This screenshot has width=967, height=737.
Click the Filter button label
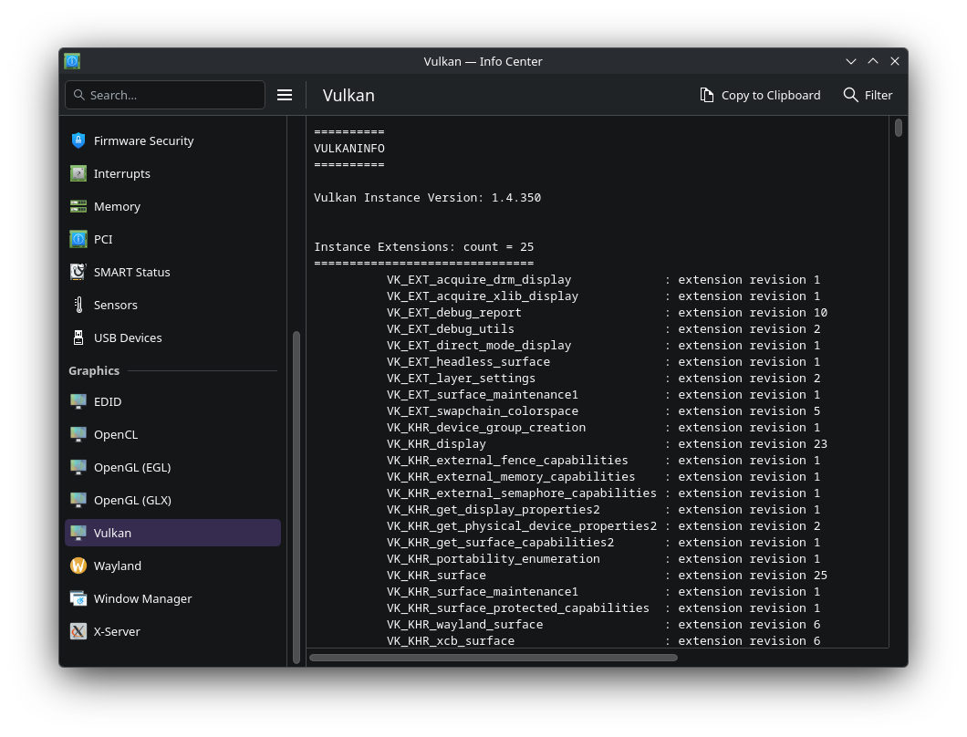click(879, 95)
